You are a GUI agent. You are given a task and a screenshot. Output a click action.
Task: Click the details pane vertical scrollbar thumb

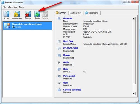click(134, 52)
